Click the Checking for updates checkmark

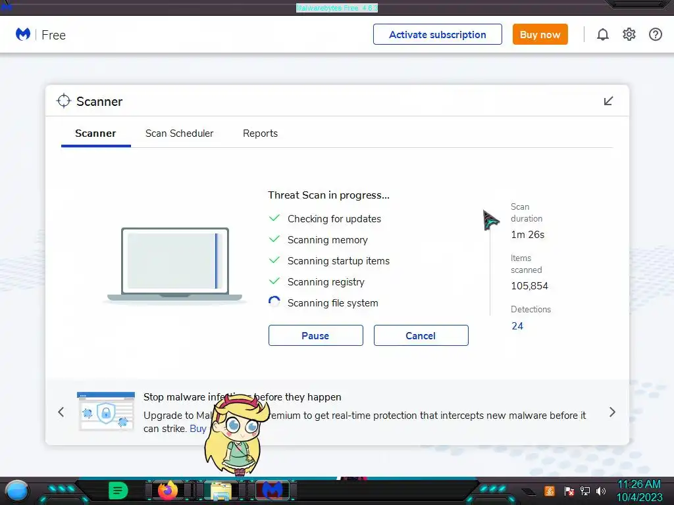[x=274, y=218]
